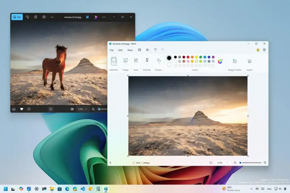Rotate the photo in the Photos app

tap(27, 17)
